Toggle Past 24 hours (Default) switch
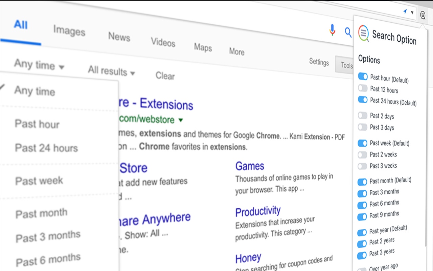433x271 pixels. (x=363, y=100)
